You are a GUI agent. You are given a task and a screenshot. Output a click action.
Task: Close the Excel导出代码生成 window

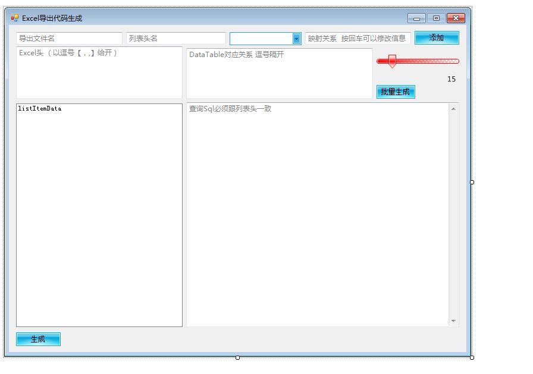(456, 18)
